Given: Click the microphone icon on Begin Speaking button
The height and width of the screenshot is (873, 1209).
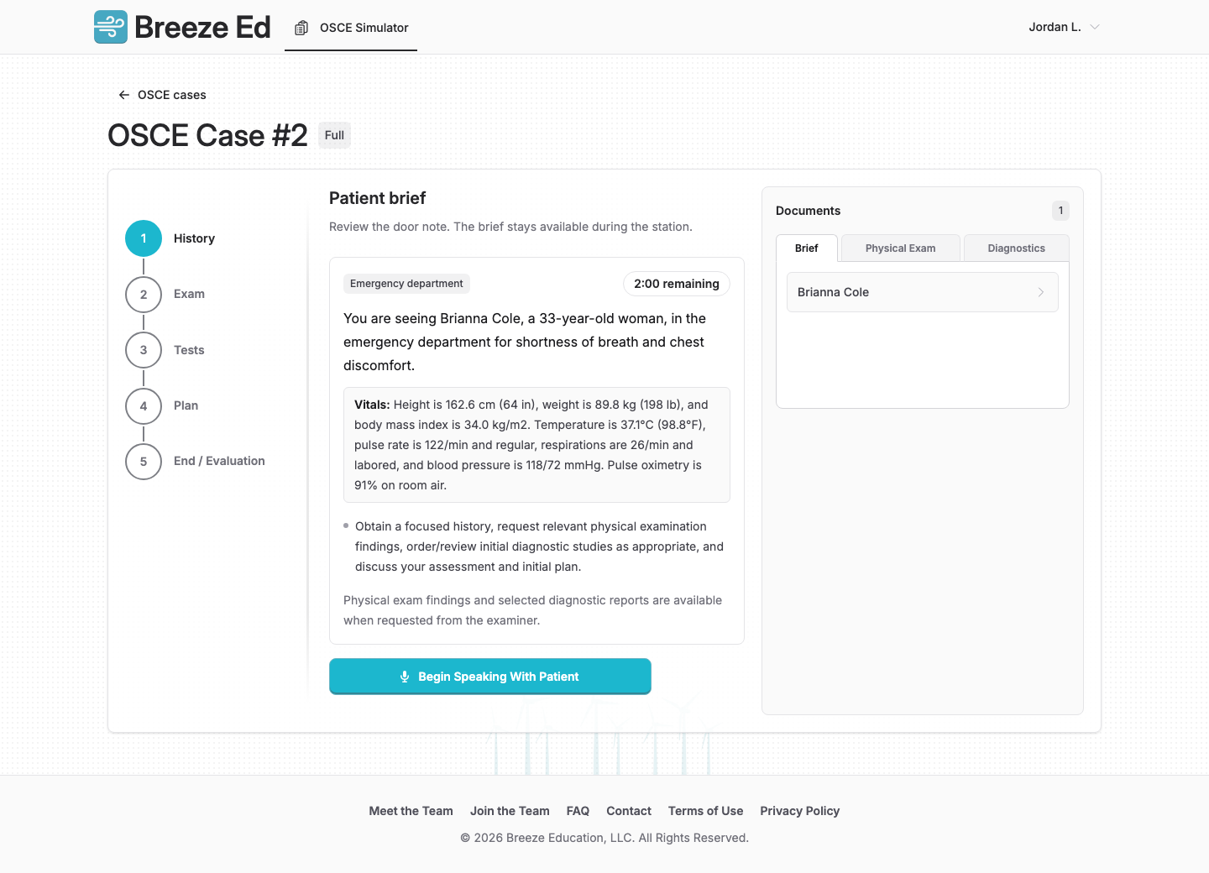Looking at the screenshot, I should (x=405, y=677).
